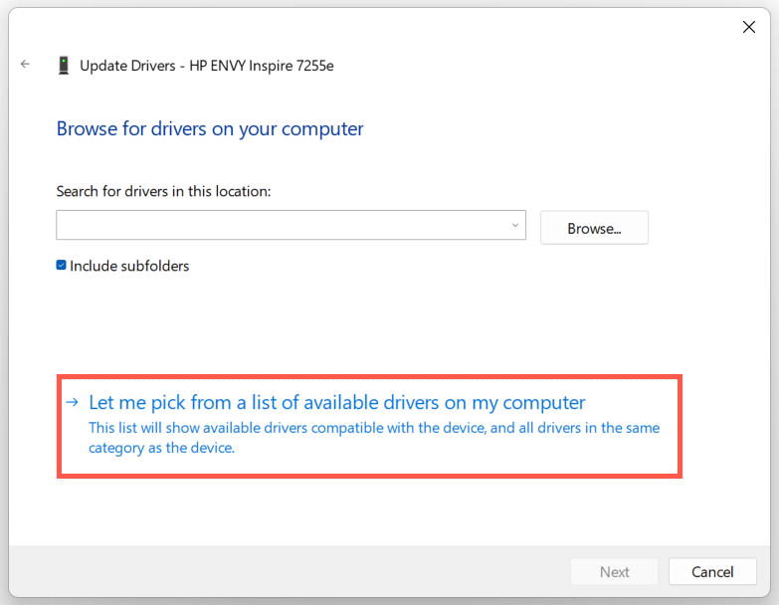Click the greyed-out Next button
Viewport: 779px width, 605px height.
[x=614, y=572]
